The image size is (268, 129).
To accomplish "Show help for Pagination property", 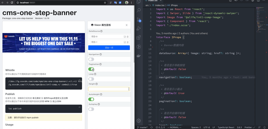I will click(x=100, y=64).
